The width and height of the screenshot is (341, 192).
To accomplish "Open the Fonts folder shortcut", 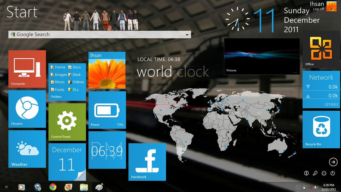I will [x=58, y=90].
